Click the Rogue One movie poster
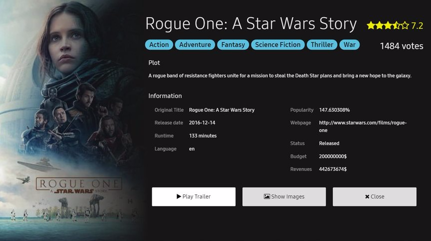This screenshot has width=431, height=241. [x=70, y=120]
